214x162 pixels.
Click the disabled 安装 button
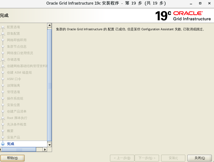pyautogui.click(x=173, y=158)
